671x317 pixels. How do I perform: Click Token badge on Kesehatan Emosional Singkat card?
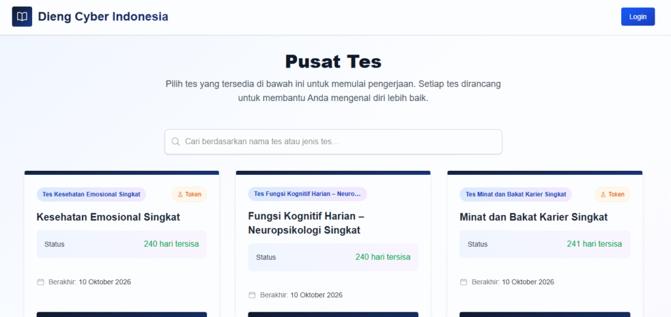pos(189,195)
